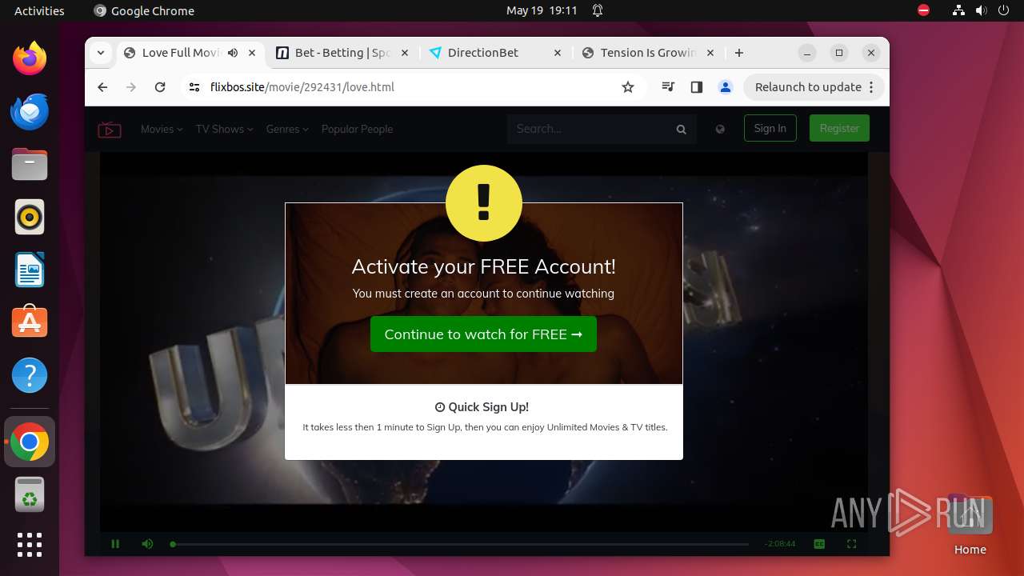The height and width of the screenshot is (576, 1024).
Task: Launch Thunderbird mail from the dock
Action: click(x=30, y=111)
